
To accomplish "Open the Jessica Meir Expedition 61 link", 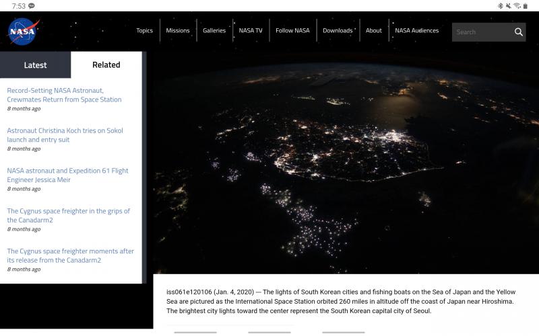I will point(67,175).
